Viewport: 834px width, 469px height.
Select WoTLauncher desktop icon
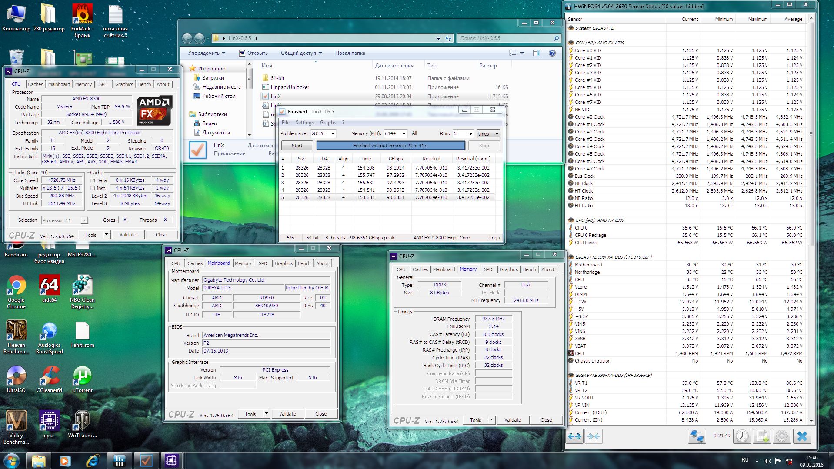point(82,424)
